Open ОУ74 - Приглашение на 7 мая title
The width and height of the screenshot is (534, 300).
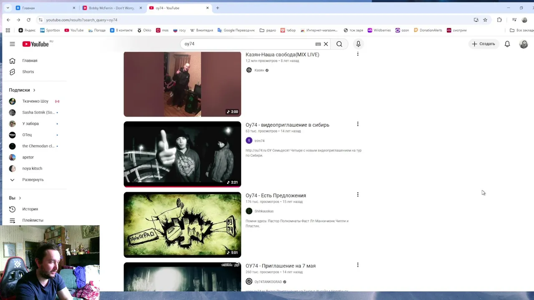pos(280,266)
